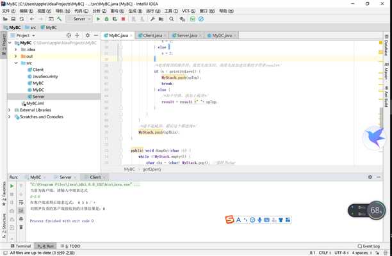This screenshot has width=392, height=256.
Task: Run Server with green play button
Action: point(98,19)
